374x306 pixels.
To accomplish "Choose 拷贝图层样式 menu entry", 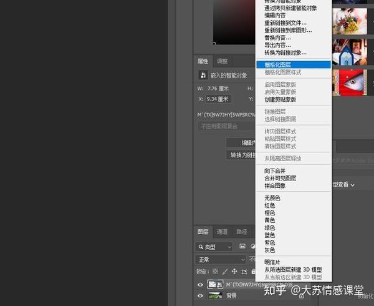I will [x=294, y=131].
